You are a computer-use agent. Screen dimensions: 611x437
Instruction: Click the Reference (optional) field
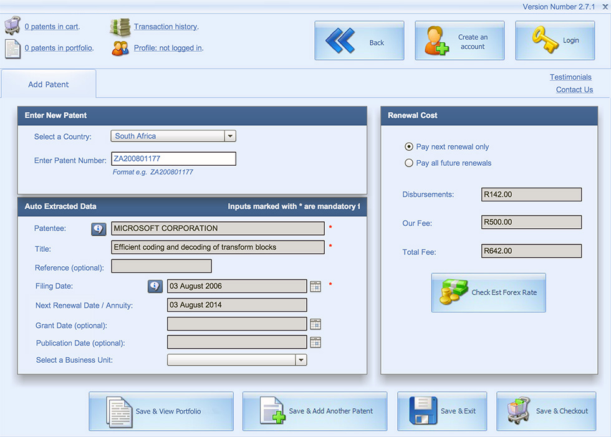(x=161, y=266)
